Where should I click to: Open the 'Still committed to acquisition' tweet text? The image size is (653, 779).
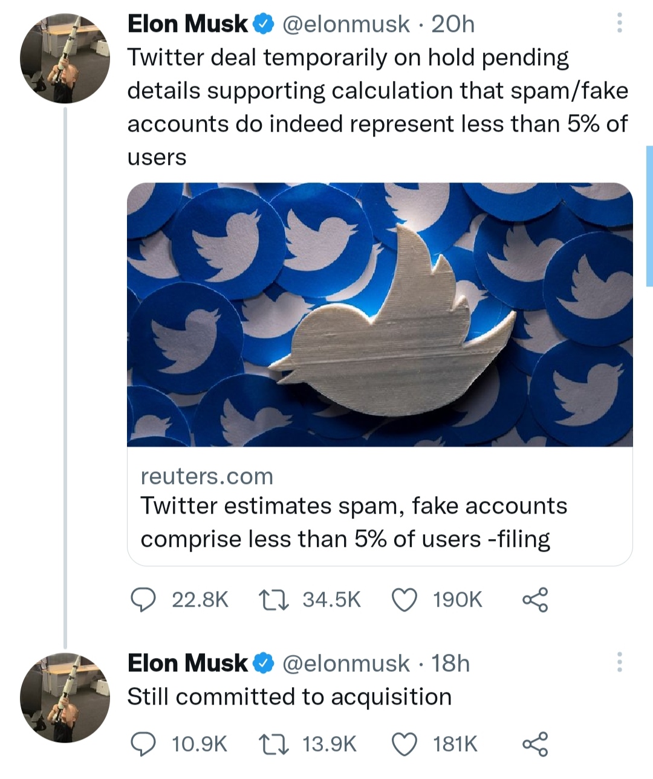[289, 697]
